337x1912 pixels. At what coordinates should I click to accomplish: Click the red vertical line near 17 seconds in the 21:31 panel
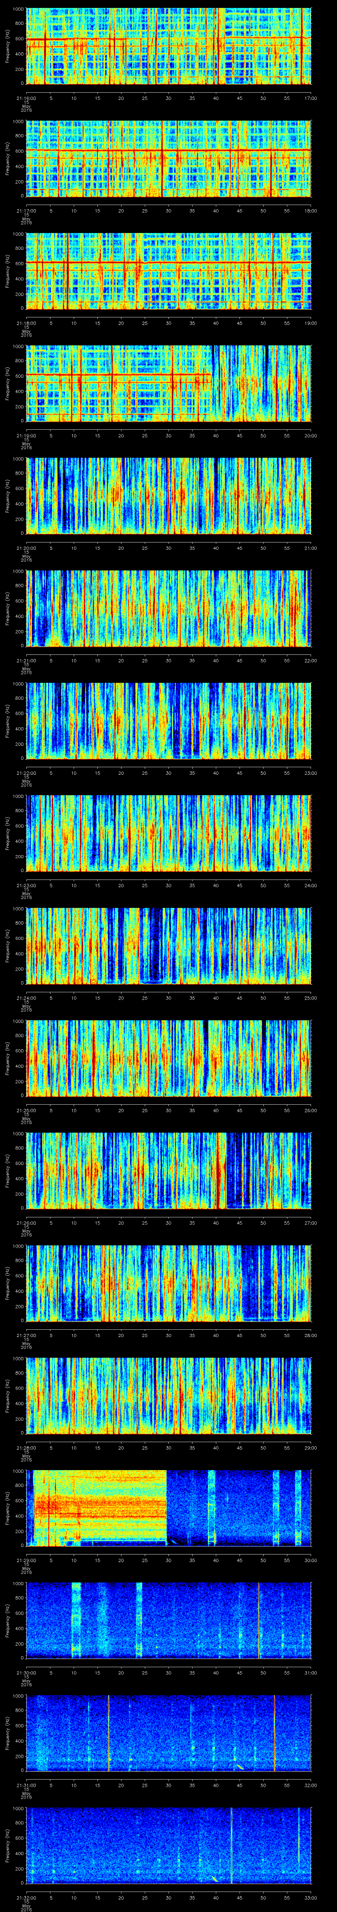pos(108,1734)
